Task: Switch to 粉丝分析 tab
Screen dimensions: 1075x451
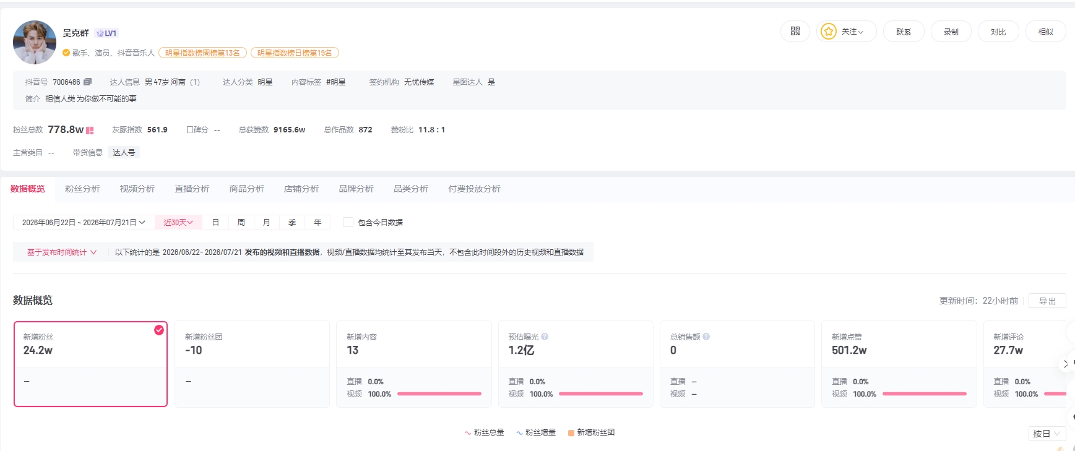Action: (82, 189)
